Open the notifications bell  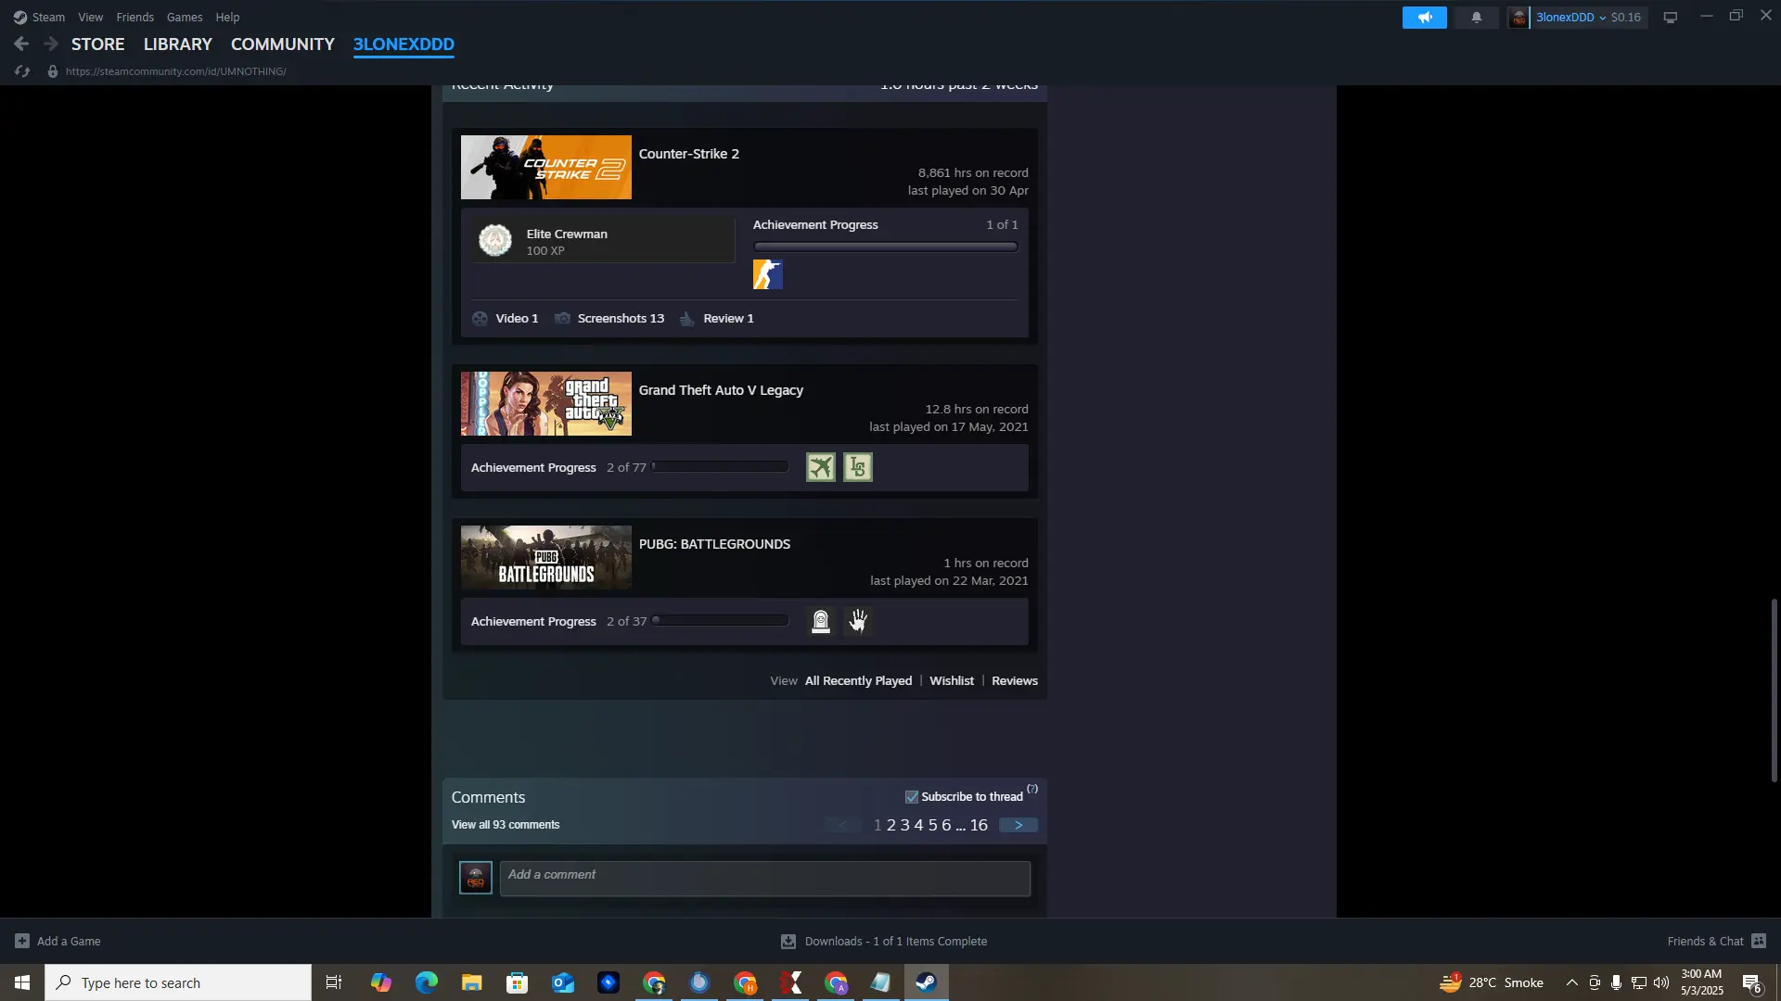[x=1476, y=18]
